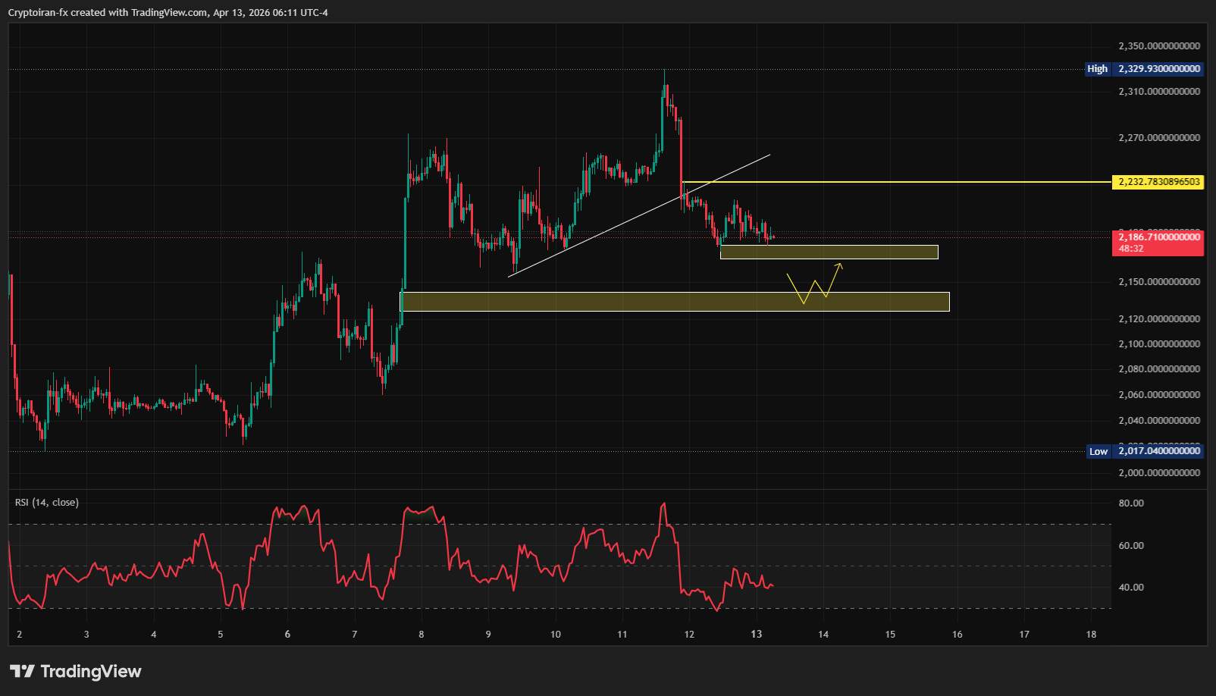This screenshot has width=1216, height=696.
Task: Select the Low price label tag
Action: [x=1098, y=451]
